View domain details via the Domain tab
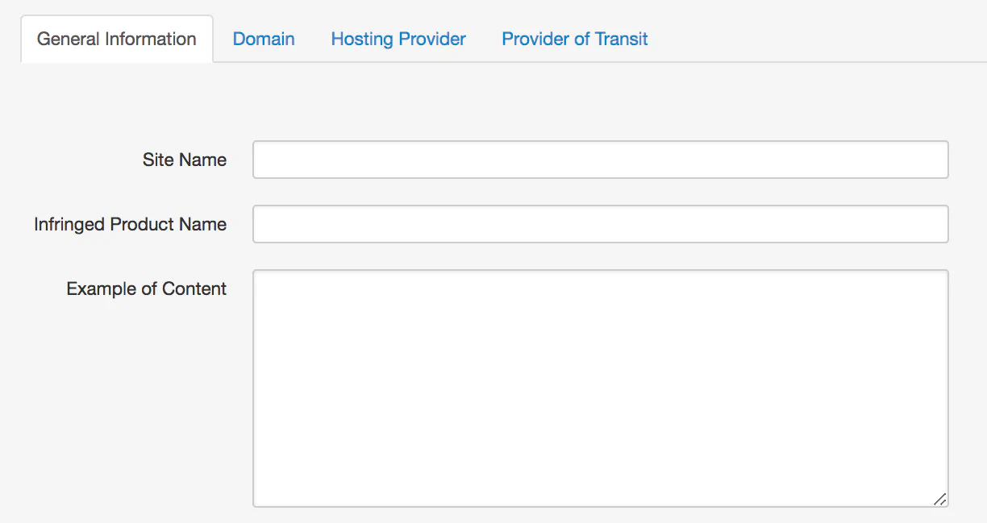The width and height of the screenshot is (987, 523). click(264, 39)
